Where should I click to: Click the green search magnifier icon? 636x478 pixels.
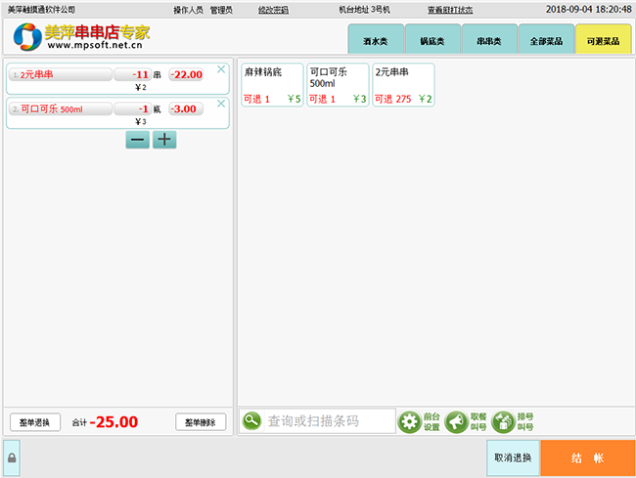pyautogui.click(x=252, y=421)
